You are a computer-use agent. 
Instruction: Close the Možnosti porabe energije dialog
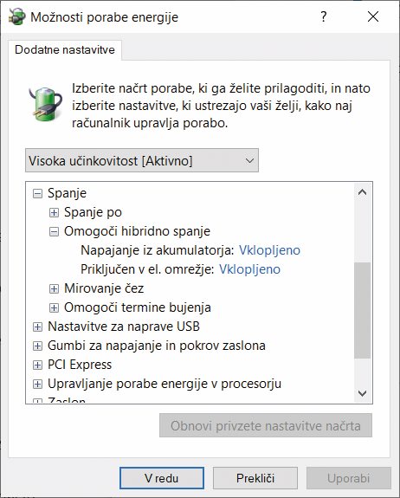373,16
